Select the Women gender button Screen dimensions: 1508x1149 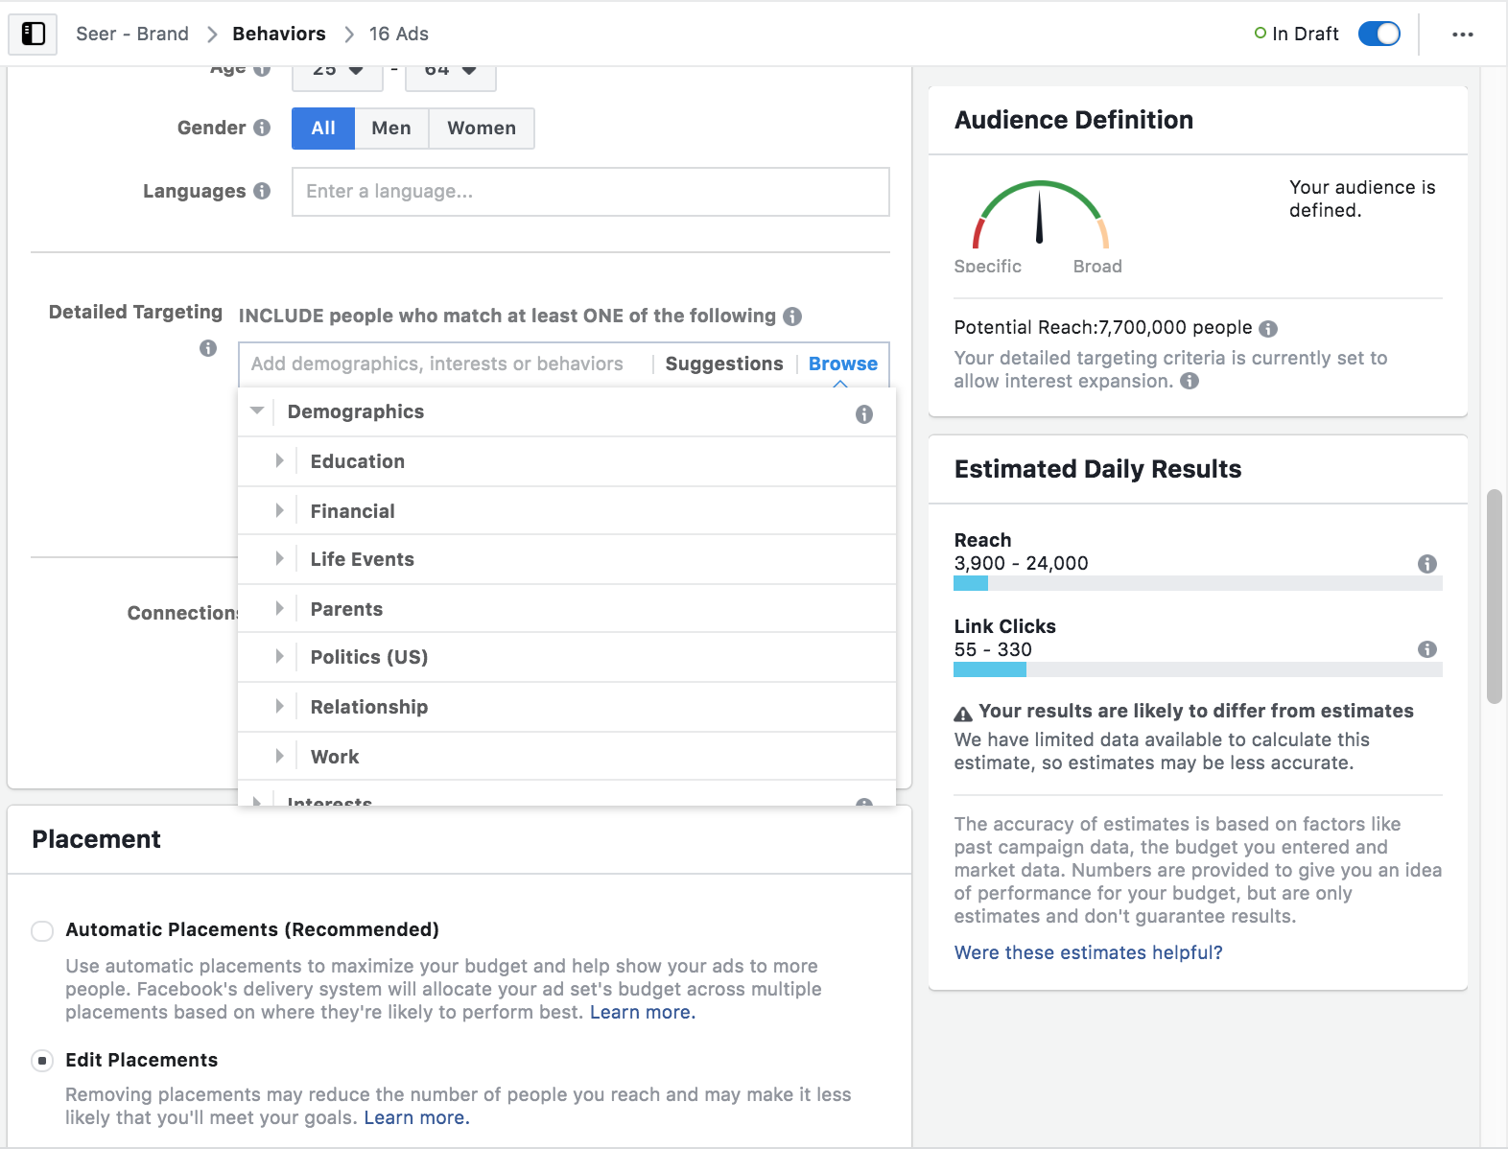(x=481, y=129)
